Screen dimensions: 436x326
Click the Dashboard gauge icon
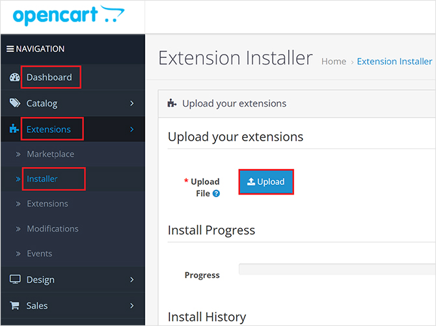[15, 77]
